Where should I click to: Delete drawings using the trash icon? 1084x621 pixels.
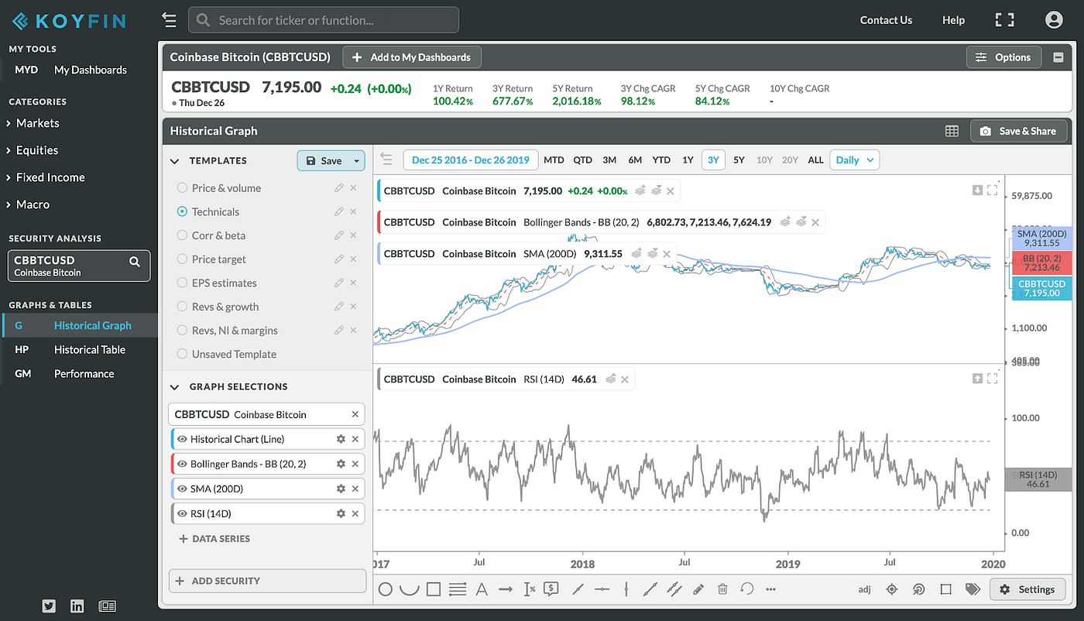click(x=722, y=588)
